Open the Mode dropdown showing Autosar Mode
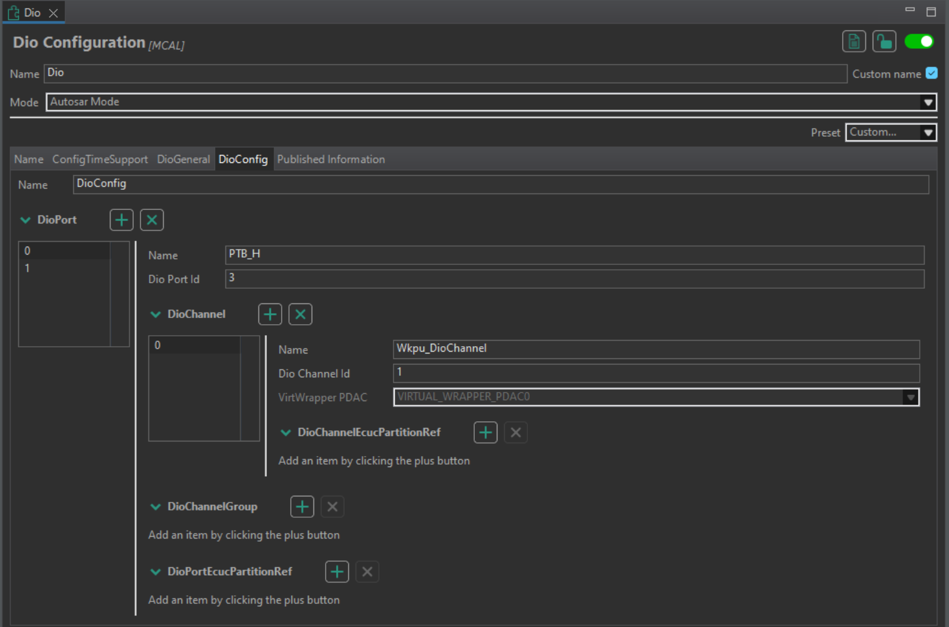This screenshot has width=949, height=627. click(x=928, y=102)
